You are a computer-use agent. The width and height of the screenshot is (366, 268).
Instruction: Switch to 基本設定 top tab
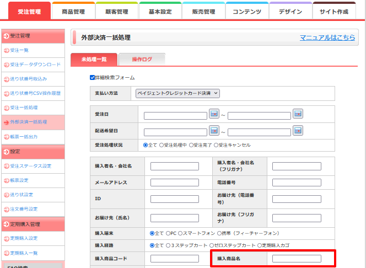[160, 11]
